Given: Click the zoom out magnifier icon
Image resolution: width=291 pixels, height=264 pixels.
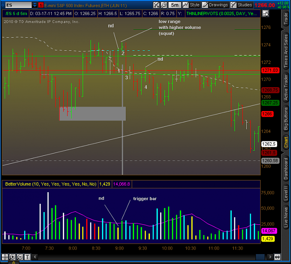Looking at the screenshot, I should click(x=20, y=257).
